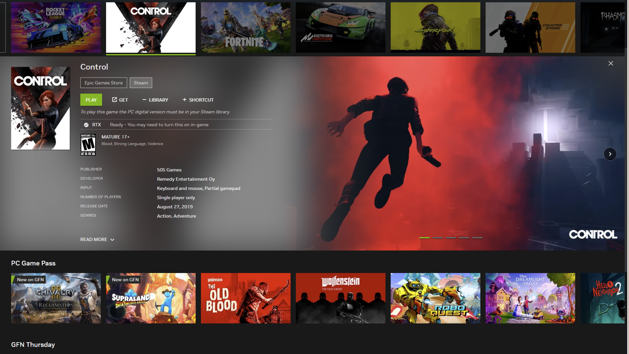This screenshot has width=629, height=354.
Task: Open Supraland Six Inches Under tile
Action: pyautogui.click(x=151, y=298)
